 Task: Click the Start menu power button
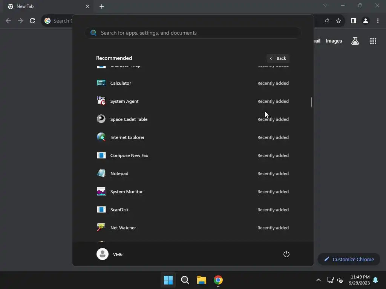coord(286,254)
